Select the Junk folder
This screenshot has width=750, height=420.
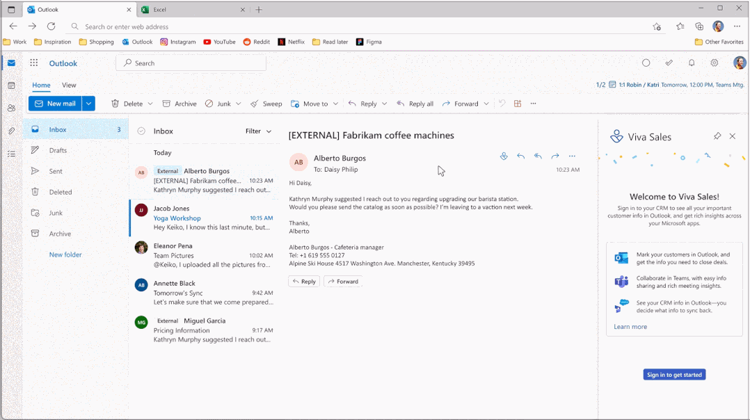(x=76, y=213)
